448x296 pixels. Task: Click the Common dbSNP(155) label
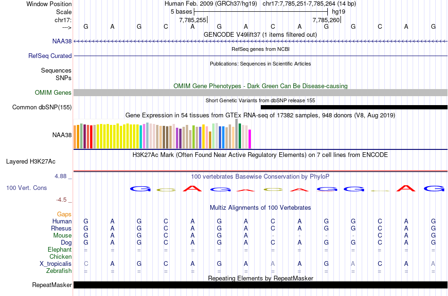42,107
